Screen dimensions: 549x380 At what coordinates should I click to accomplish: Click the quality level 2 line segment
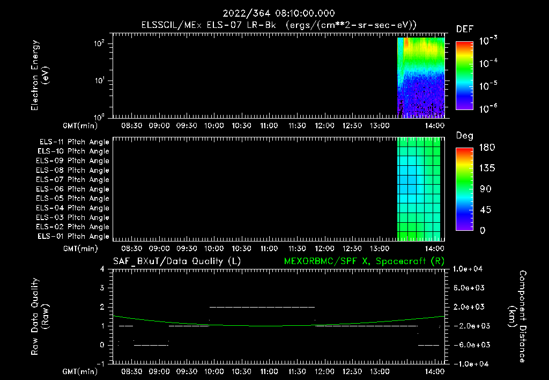262,307
